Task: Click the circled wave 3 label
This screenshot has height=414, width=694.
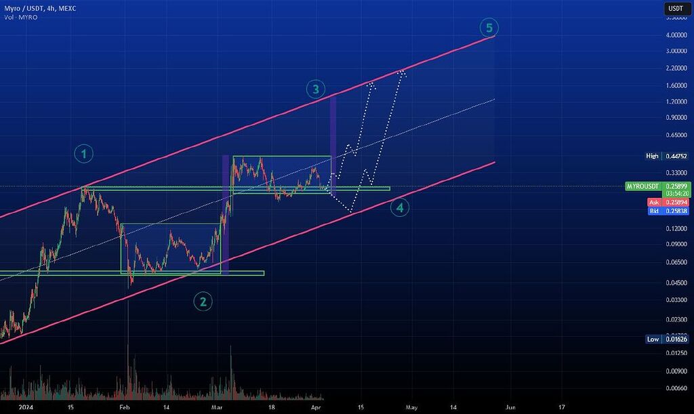Action: (x=314, y=88)
